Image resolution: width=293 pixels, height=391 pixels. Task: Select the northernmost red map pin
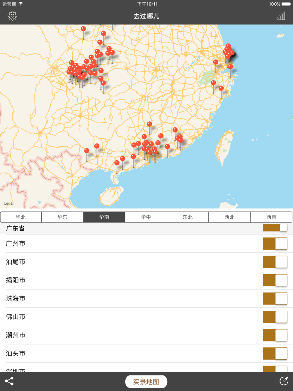pyautogui.click(x=83, y=29)
